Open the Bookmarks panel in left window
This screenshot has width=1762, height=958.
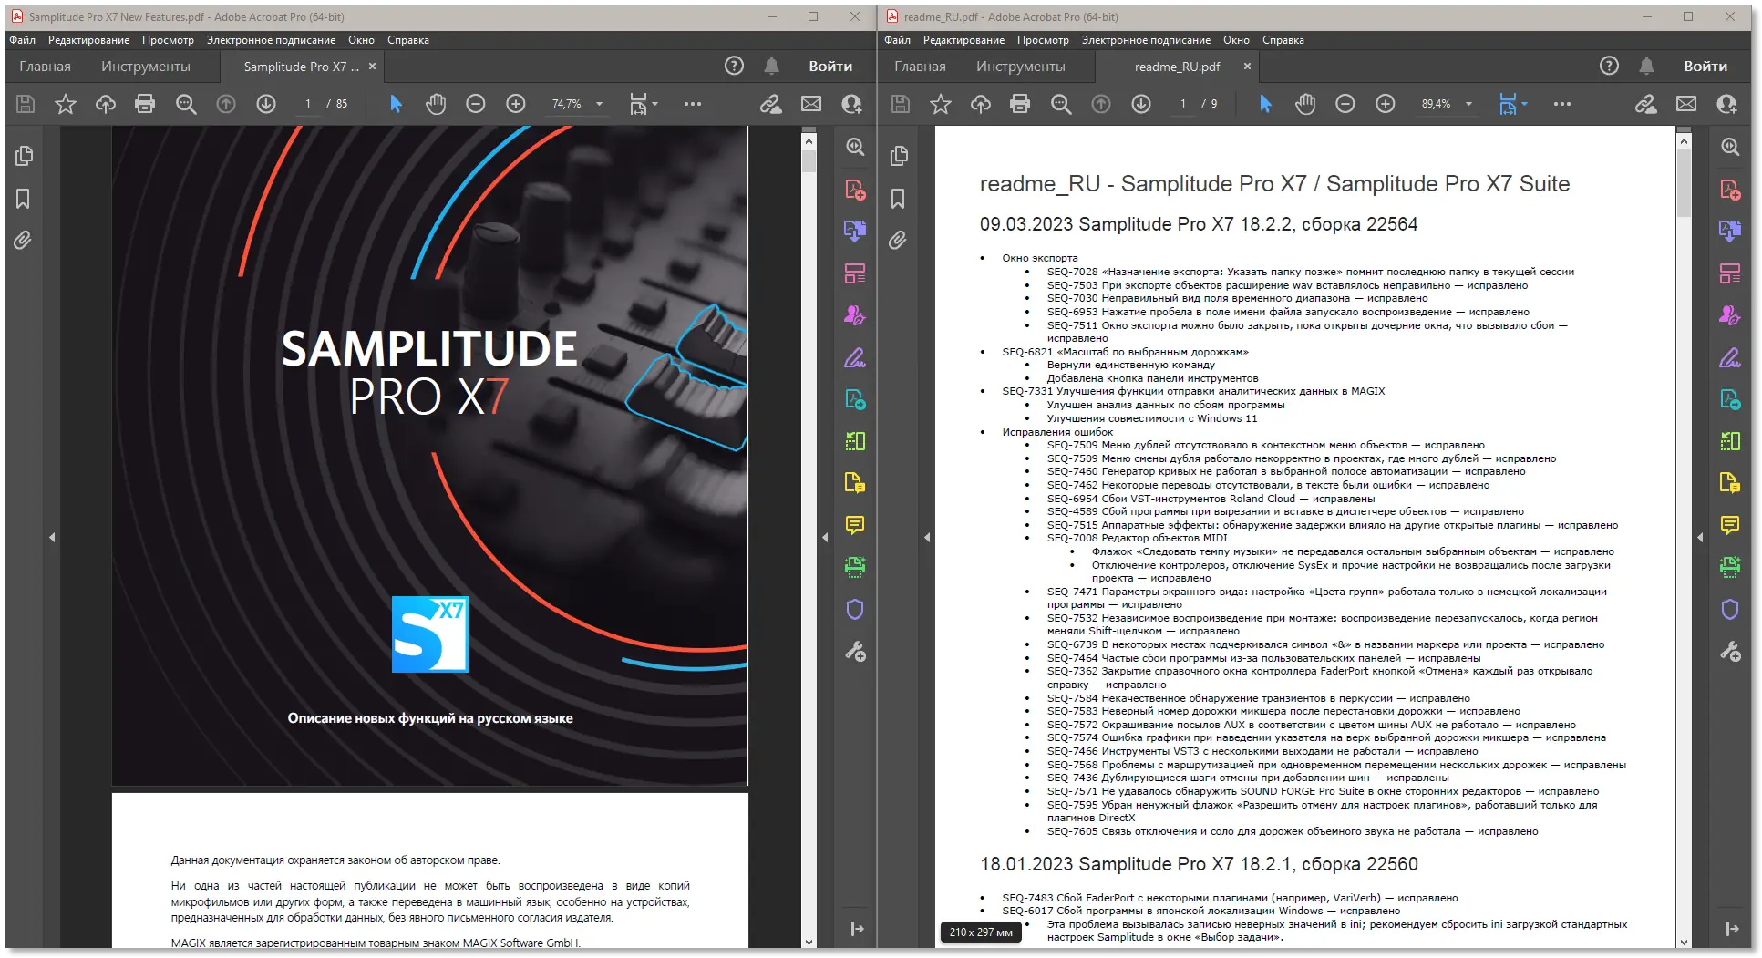pos(24,199)
